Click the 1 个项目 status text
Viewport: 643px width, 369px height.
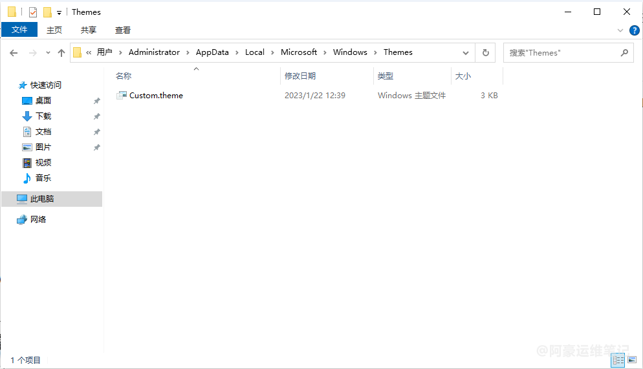point(25,360)
